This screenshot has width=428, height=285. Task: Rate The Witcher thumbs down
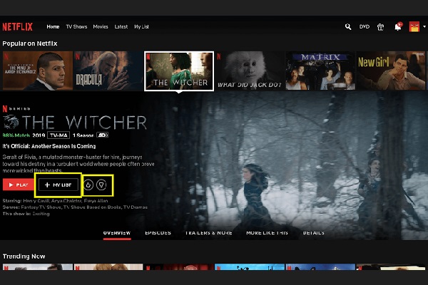pos(101,185)
